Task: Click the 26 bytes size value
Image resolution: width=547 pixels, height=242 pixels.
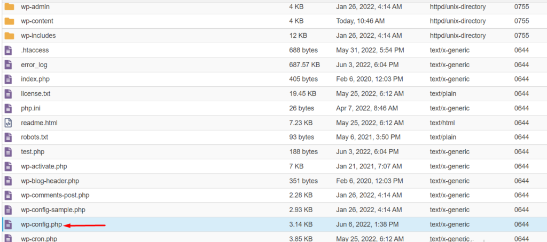Action: tap(301, 108)
